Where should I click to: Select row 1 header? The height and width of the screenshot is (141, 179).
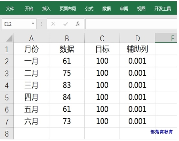point(7,49)
